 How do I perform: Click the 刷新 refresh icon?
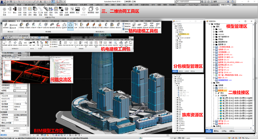pyautogui.click(x=97, y=9)
